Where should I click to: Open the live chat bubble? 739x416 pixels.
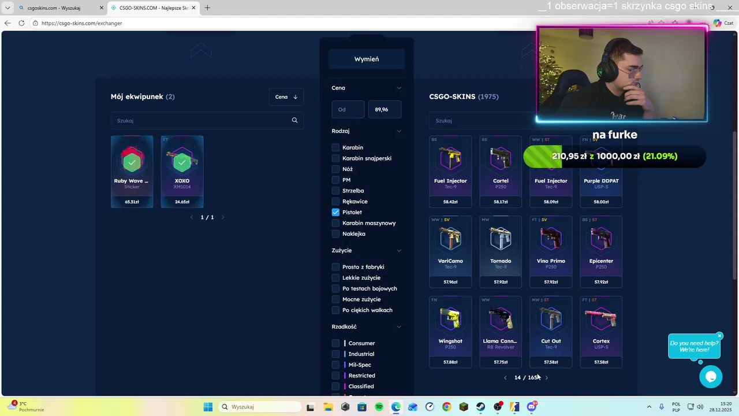tap(711, 377)
